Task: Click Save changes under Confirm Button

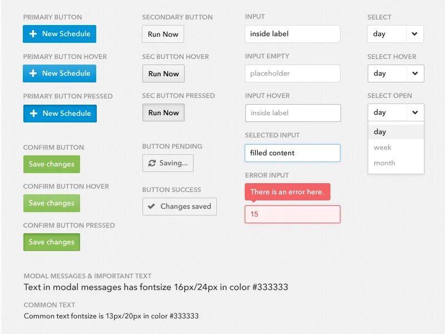Action: (52, 164)
